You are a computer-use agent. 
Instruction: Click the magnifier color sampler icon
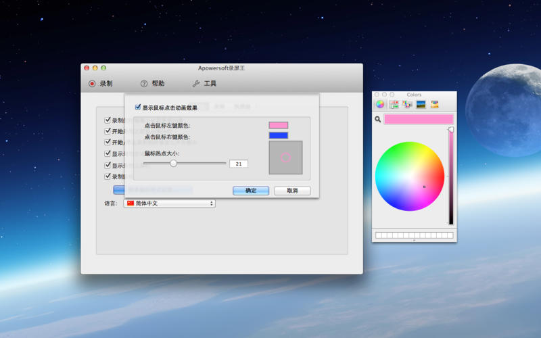[x=377, y=120]
